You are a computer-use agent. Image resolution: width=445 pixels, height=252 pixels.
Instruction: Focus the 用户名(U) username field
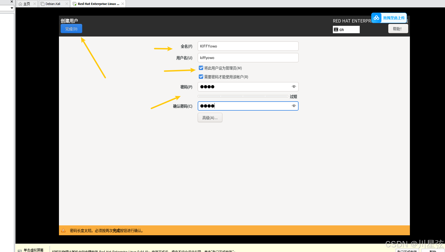[x=248, y=58]
